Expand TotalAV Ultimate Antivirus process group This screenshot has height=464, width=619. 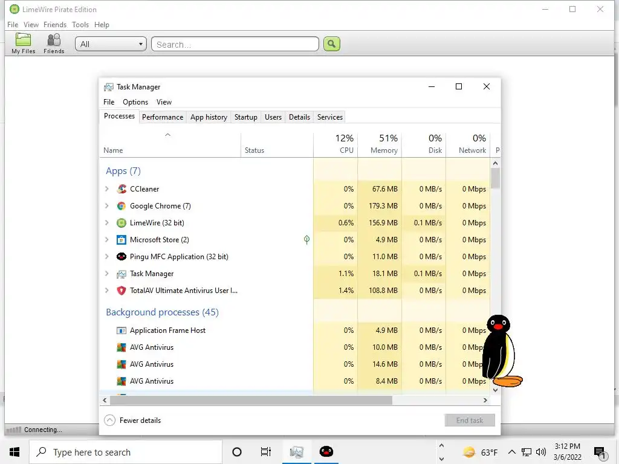(106, 291)
